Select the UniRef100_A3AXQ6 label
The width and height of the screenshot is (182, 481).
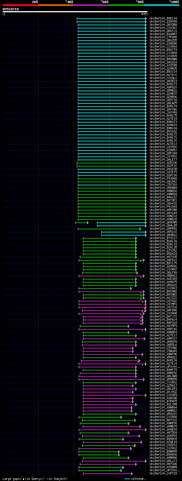(163, 398)
